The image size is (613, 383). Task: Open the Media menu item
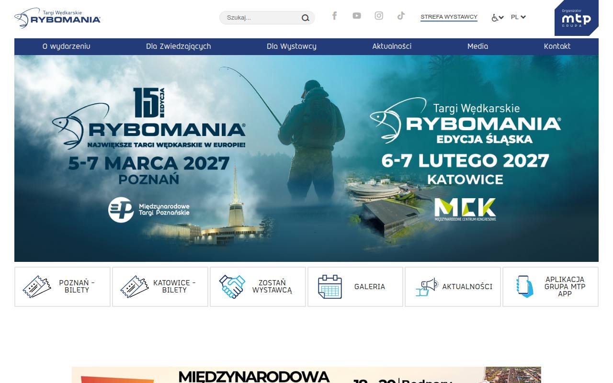(477, 46)
